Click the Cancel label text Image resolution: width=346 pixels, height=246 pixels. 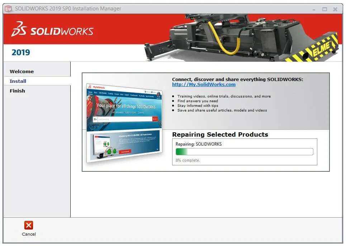tap(29, 234)
